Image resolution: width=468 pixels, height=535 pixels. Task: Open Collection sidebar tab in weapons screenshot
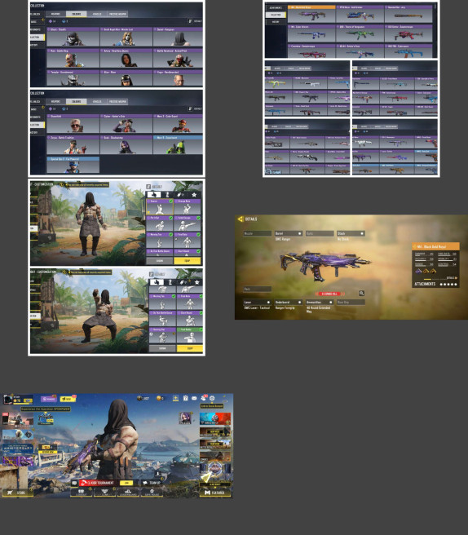276,15
